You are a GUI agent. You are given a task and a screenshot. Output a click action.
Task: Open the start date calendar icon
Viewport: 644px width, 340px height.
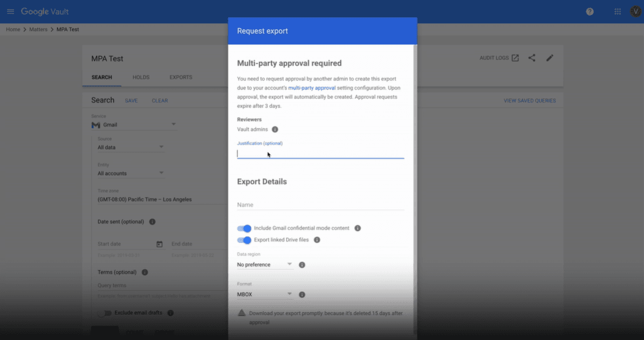(160, 244)
